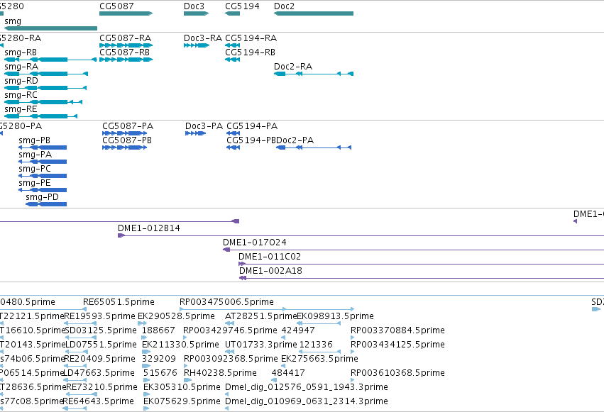Click the smg-RC transcript label

[21, 95]
